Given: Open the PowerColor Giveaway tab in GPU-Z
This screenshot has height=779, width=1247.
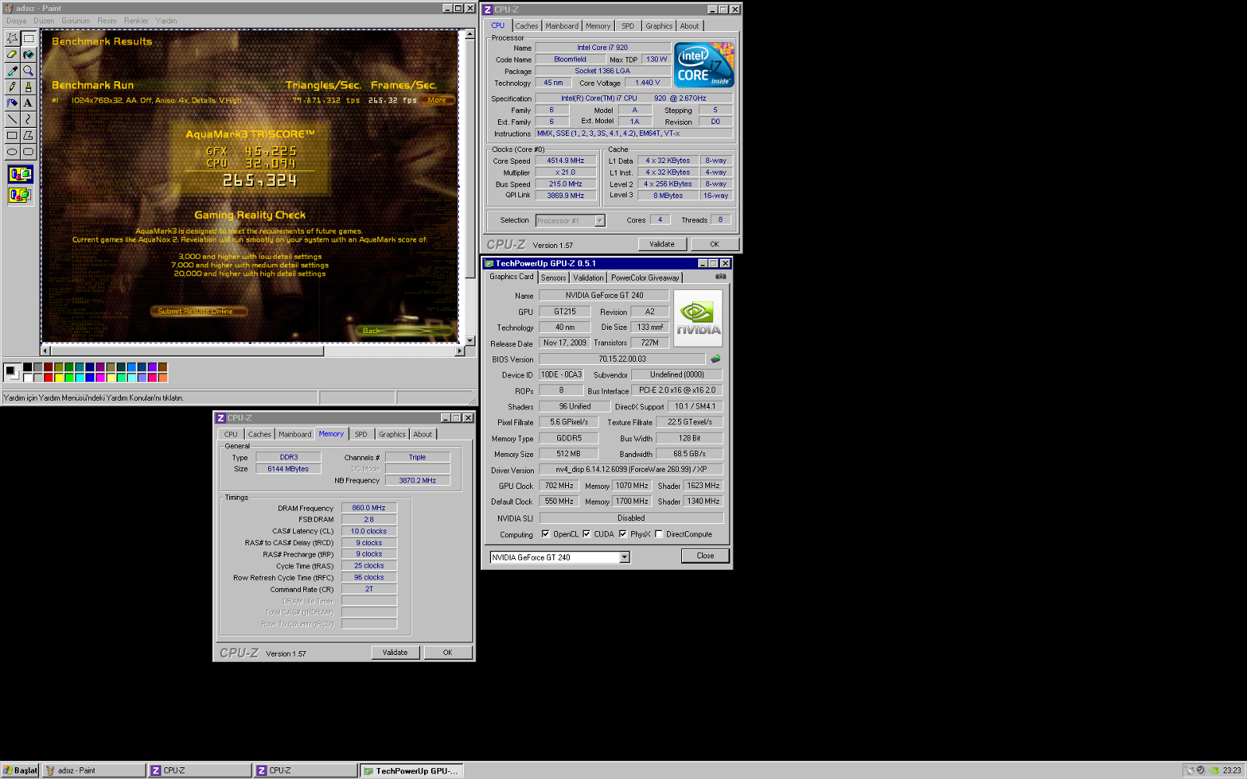Looking at the screenshot, I should [x=645, y=278].
